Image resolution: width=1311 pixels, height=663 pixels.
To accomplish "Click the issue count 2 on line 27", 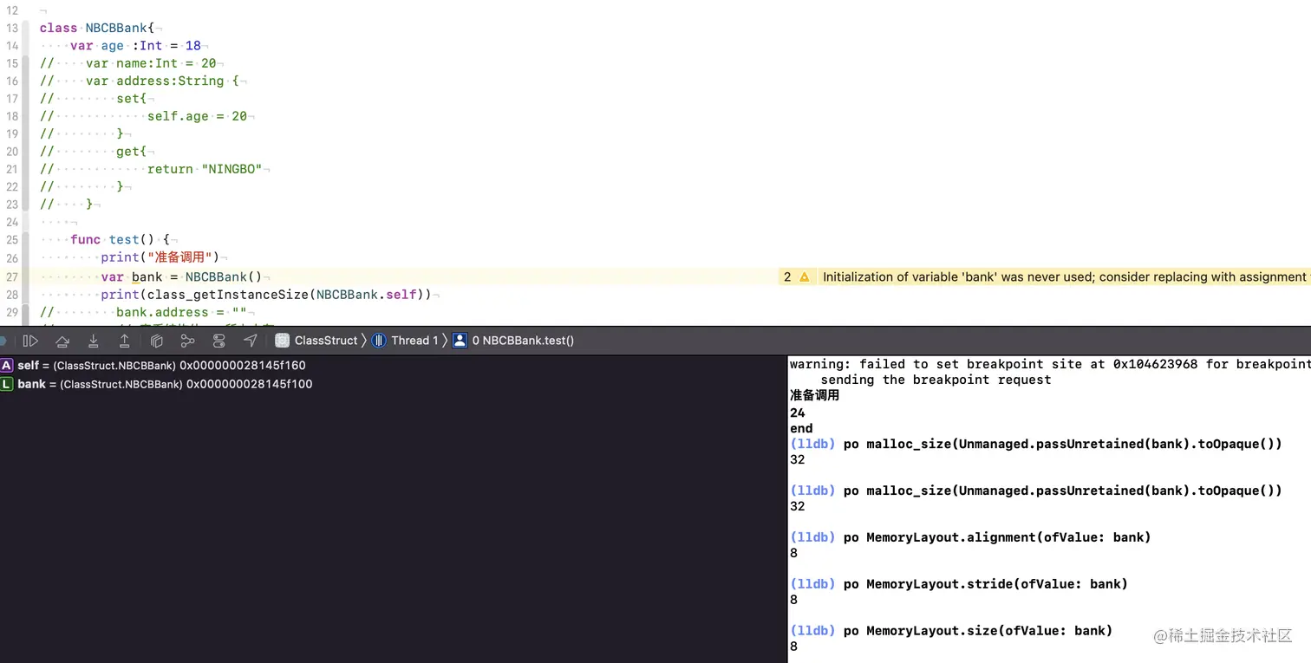I will coord(787,277).
